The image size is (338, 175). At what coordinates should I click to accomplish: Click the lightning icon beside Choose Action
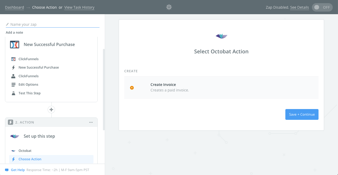click(x=13, y=159)
